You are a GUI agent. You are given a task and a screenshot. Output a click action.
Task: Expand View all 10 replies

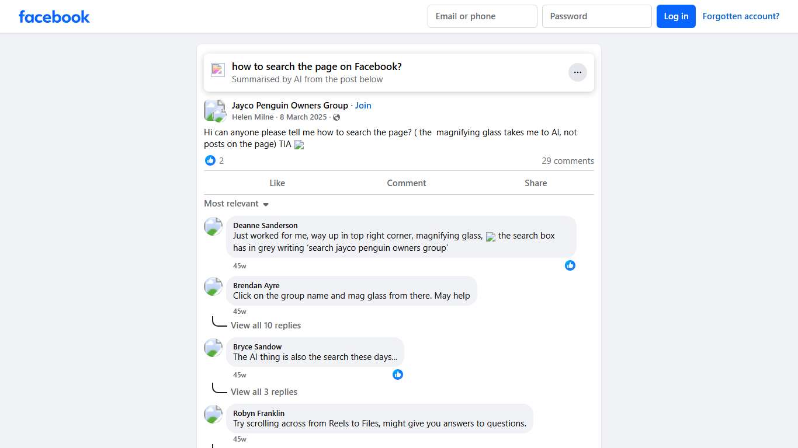tap(266, 325)
